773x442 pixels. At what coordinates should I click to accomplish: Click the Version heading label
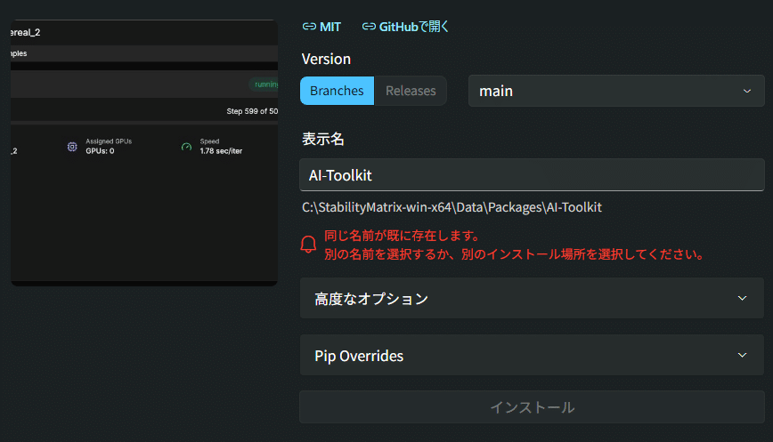pos(326,59)
